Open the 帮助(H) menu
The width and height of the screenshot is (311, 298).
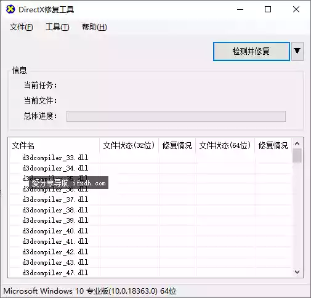pos(94,27)
